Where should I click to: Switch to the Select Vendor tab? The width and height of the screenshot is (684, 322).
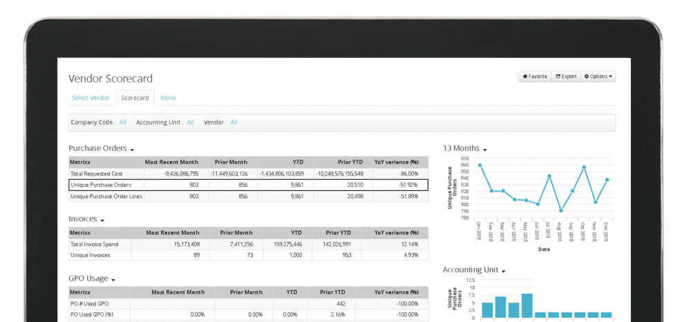[x=91, y=97]
